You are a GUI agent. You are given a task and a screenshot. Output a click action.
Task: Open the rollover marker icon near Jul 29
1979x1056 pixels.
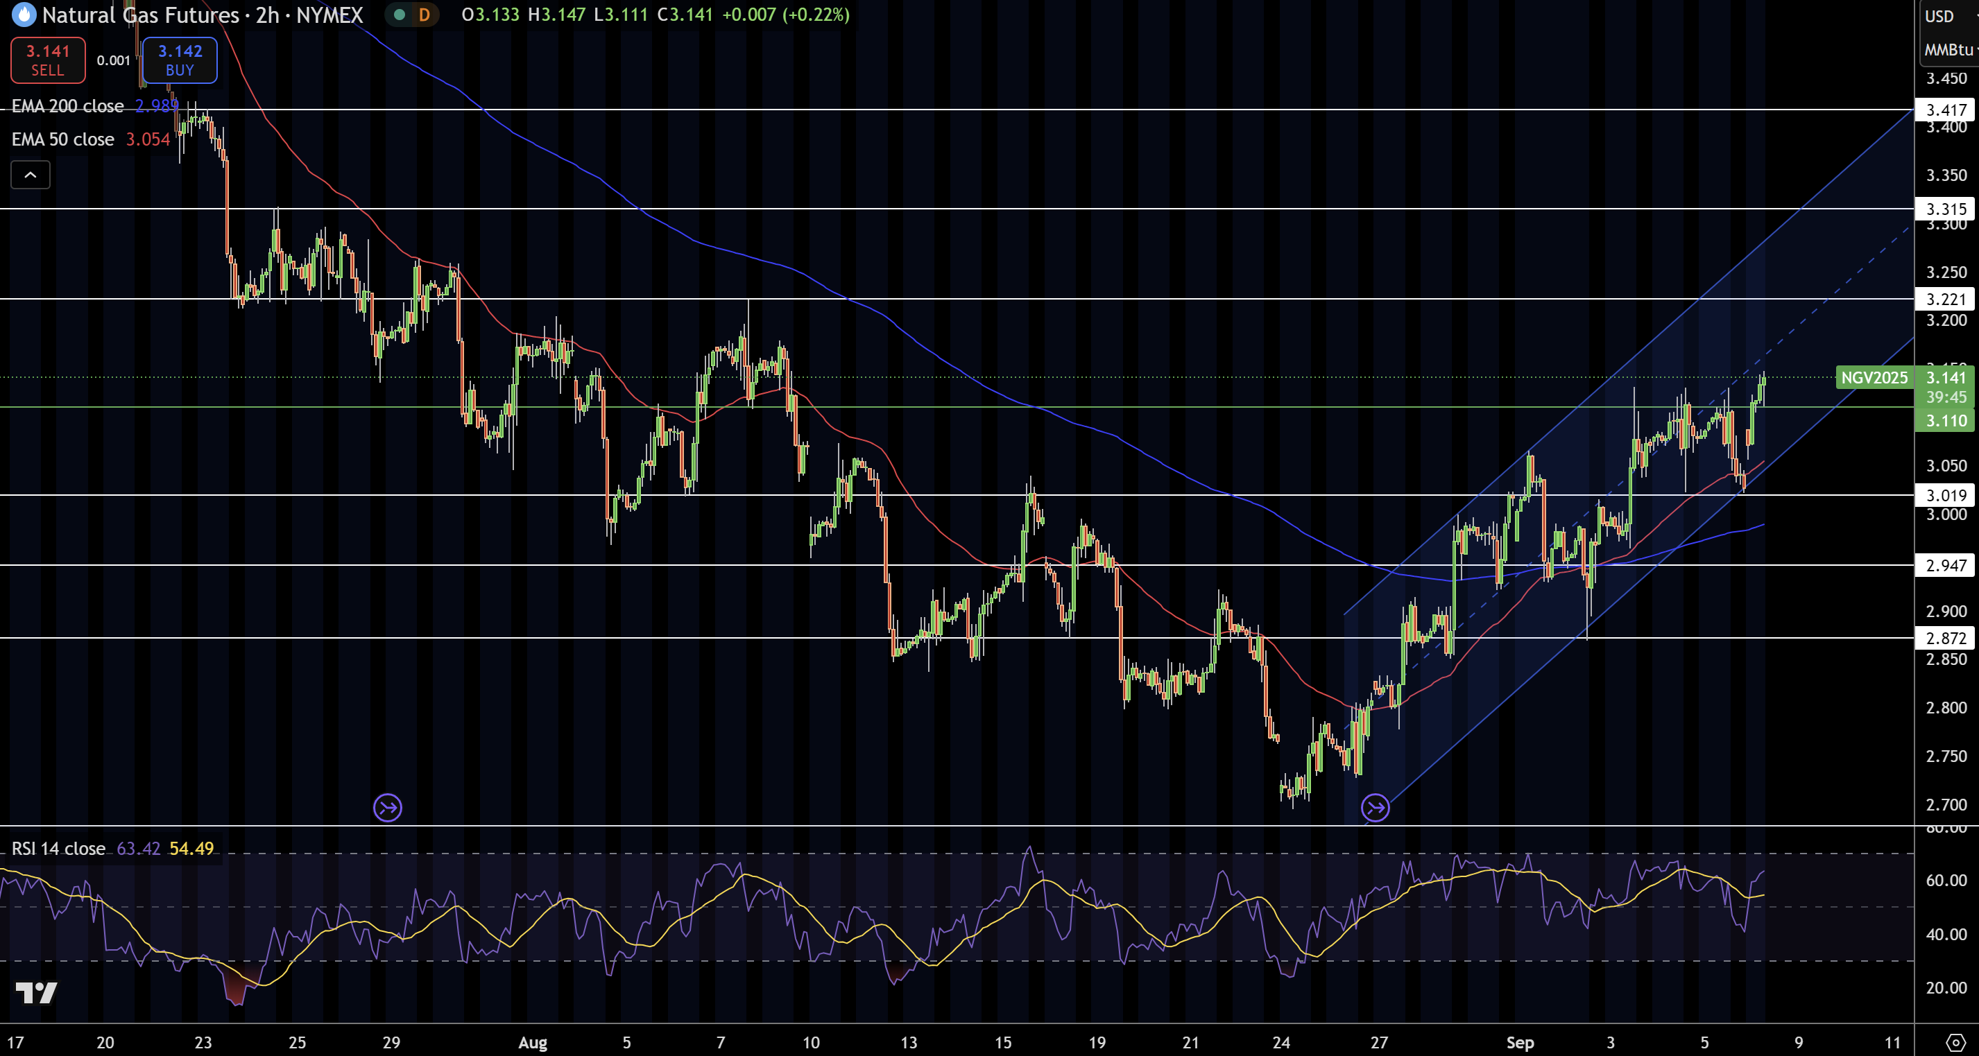point(387,807)
